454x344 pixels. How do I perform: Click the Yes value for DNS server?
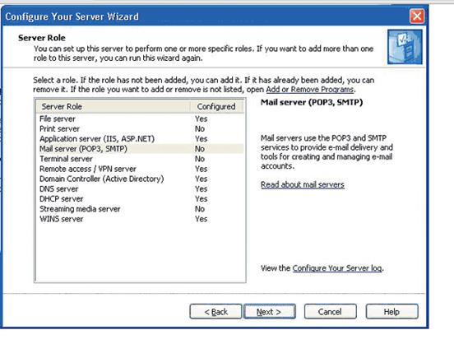point(201,189)
